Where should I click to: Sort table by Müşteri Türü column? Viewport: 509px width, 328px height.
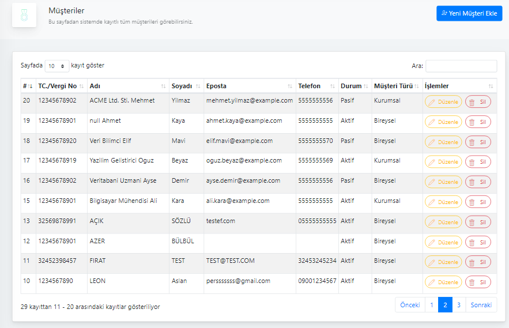pyautogui.click(x=397, y=86)
